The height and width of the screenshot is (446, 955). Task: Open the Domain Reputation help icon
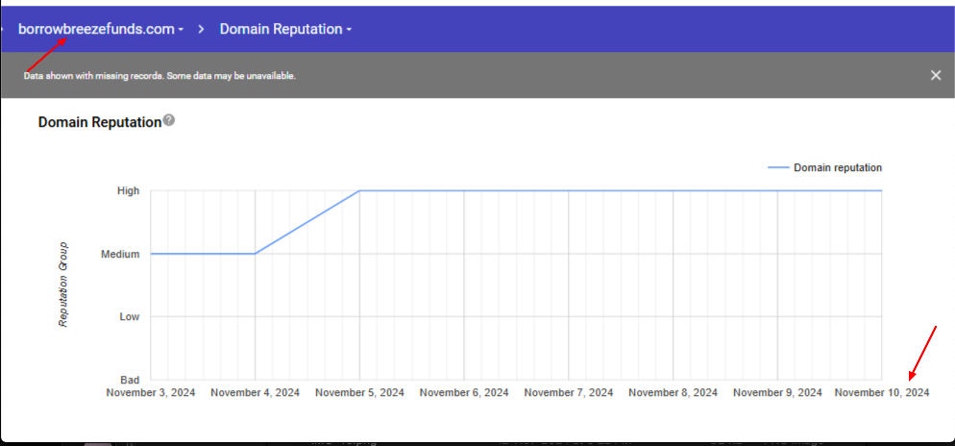point(169,120)
